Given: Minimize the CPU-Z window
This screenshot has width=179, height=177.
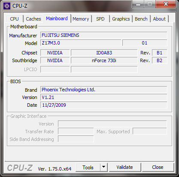Looking at the screenshot, I should 138,4.
